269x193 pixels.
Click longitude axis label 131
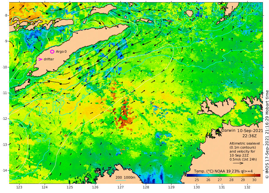point(222,187)
